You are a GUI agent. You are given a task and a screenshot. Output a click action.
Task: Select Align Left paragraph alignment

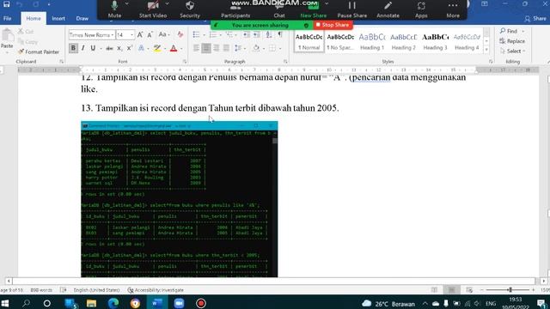[x=196, y=48]
